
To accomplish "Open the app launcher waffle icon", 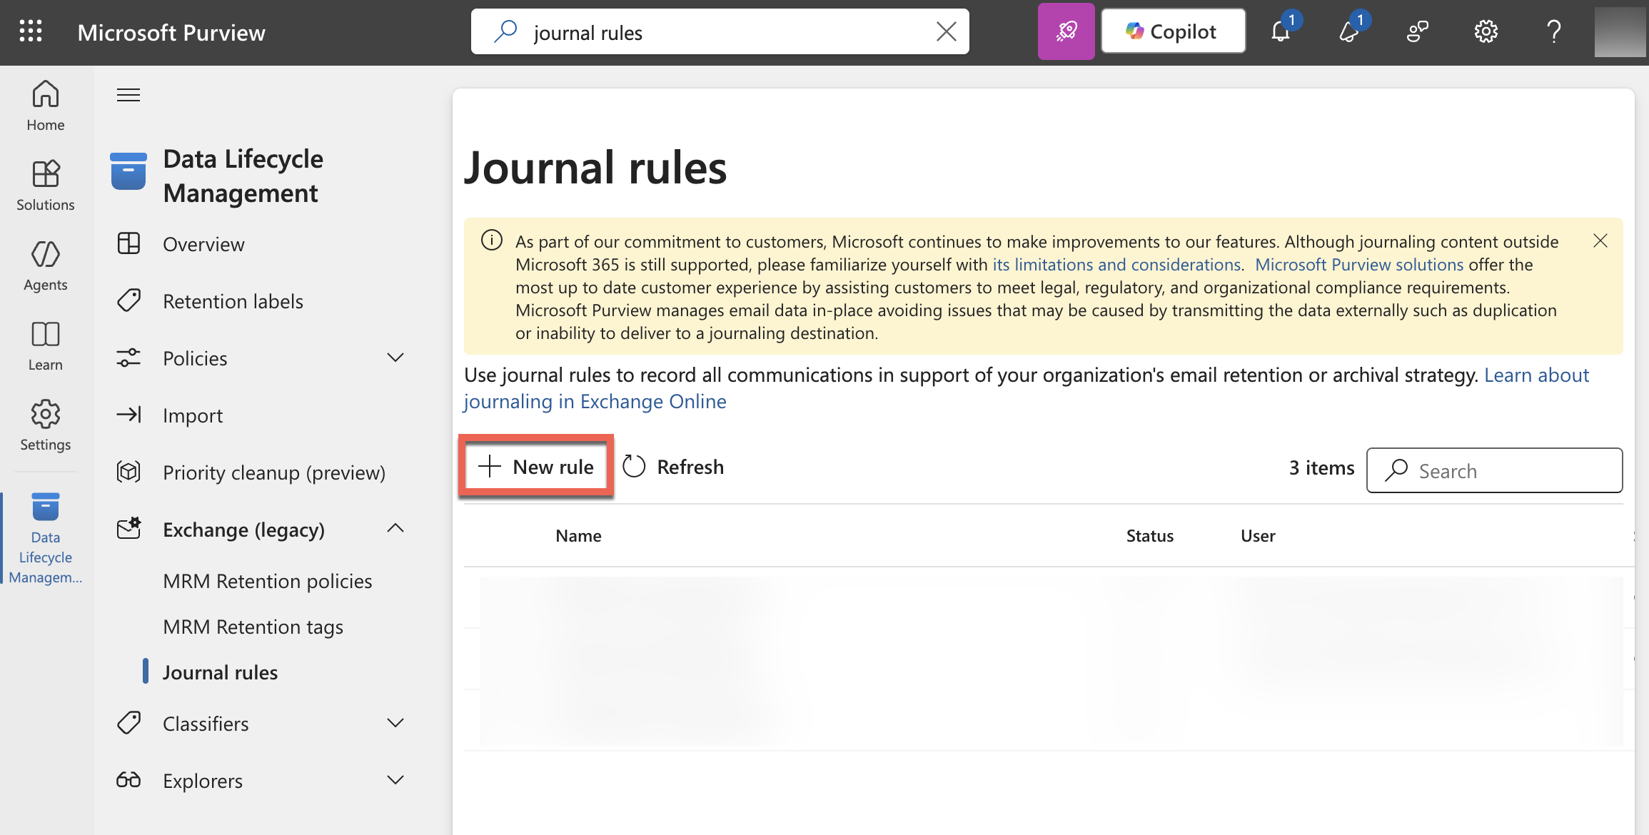I will (31, 31).
